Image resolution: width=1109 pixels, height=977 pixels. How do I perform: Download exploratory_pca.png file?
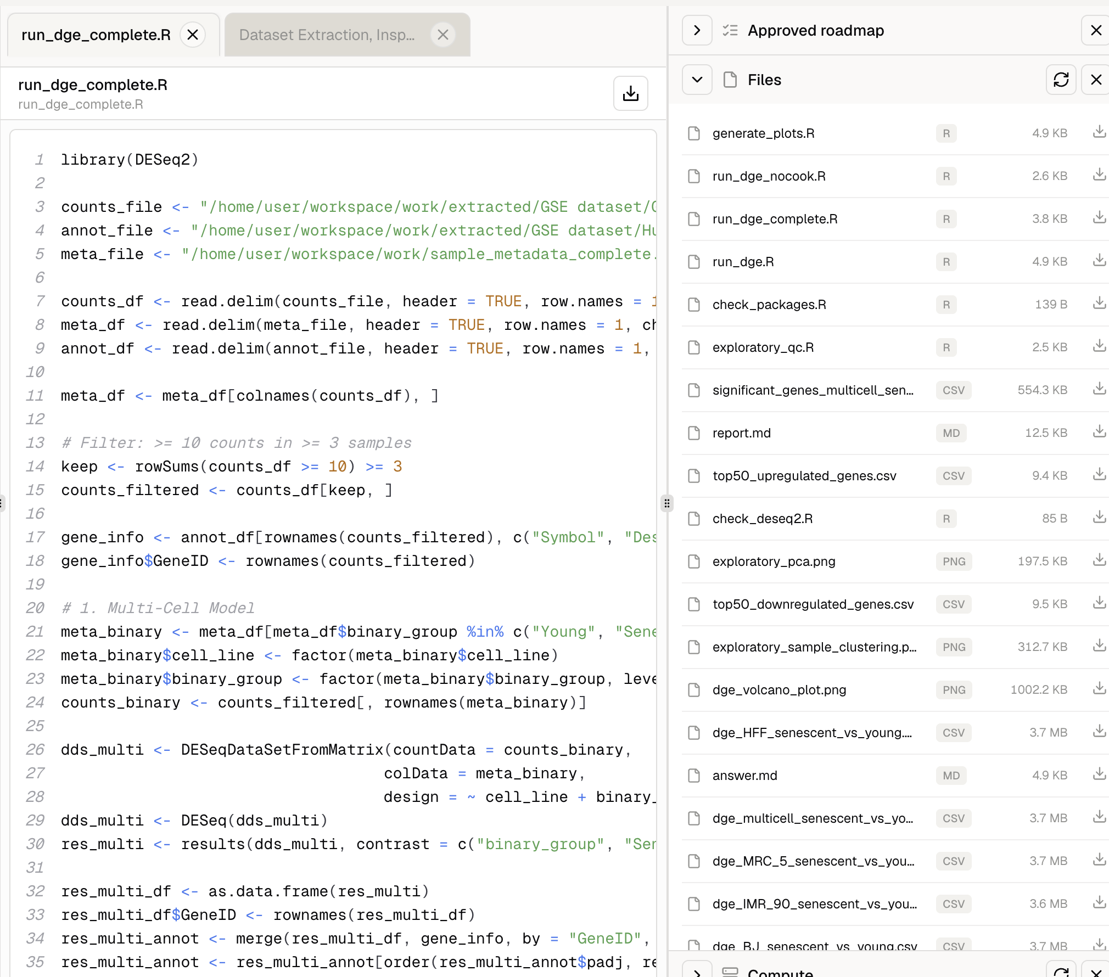pos(1099,560)
